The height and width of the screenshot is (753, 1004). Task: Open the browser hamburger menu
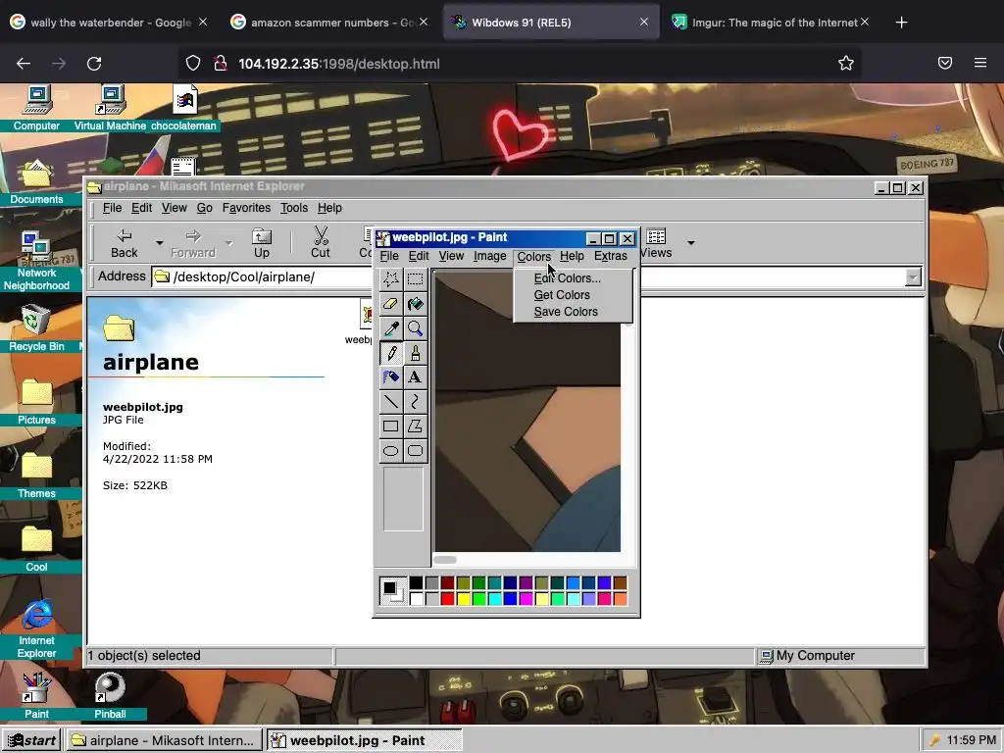click(x=980, y=64)
